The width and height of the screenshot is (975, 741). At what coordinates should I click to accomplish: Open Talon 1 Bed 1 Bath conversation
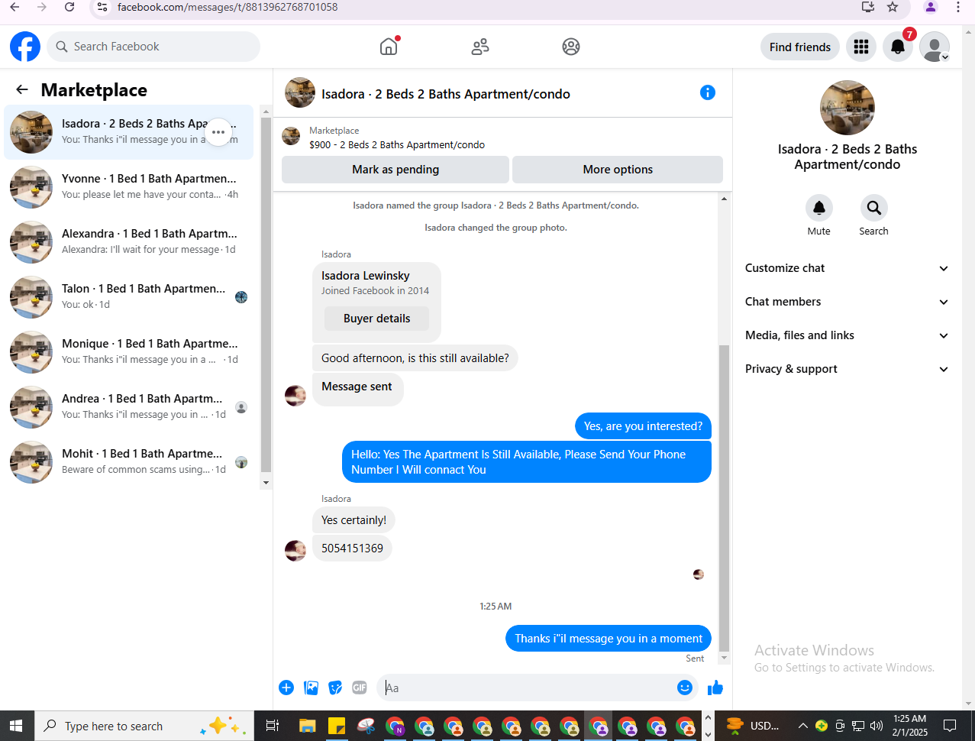tap(128, 297)
